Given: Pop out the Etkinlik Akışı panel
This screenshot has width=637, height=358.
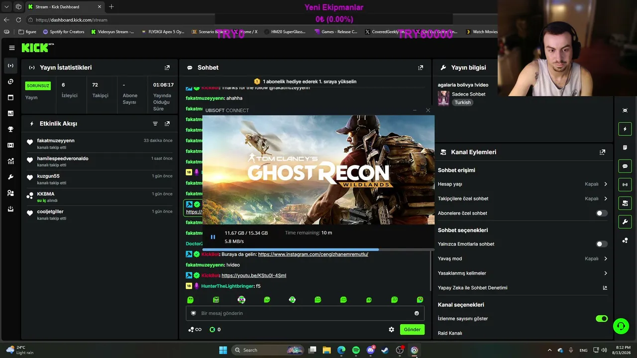Looking at the screenshot, I should tap(167, 124).
